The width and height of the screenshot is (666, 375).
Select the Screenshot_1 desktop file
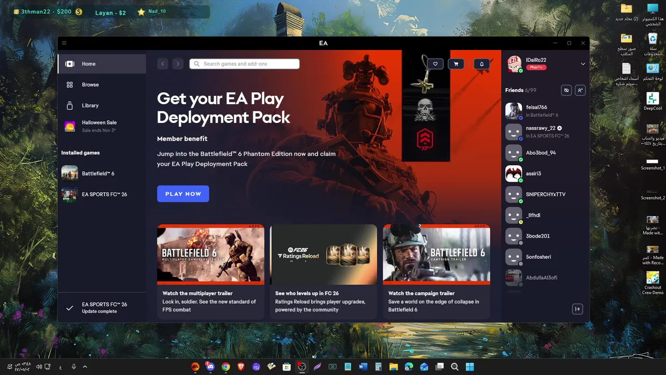[x=652, y=165]
